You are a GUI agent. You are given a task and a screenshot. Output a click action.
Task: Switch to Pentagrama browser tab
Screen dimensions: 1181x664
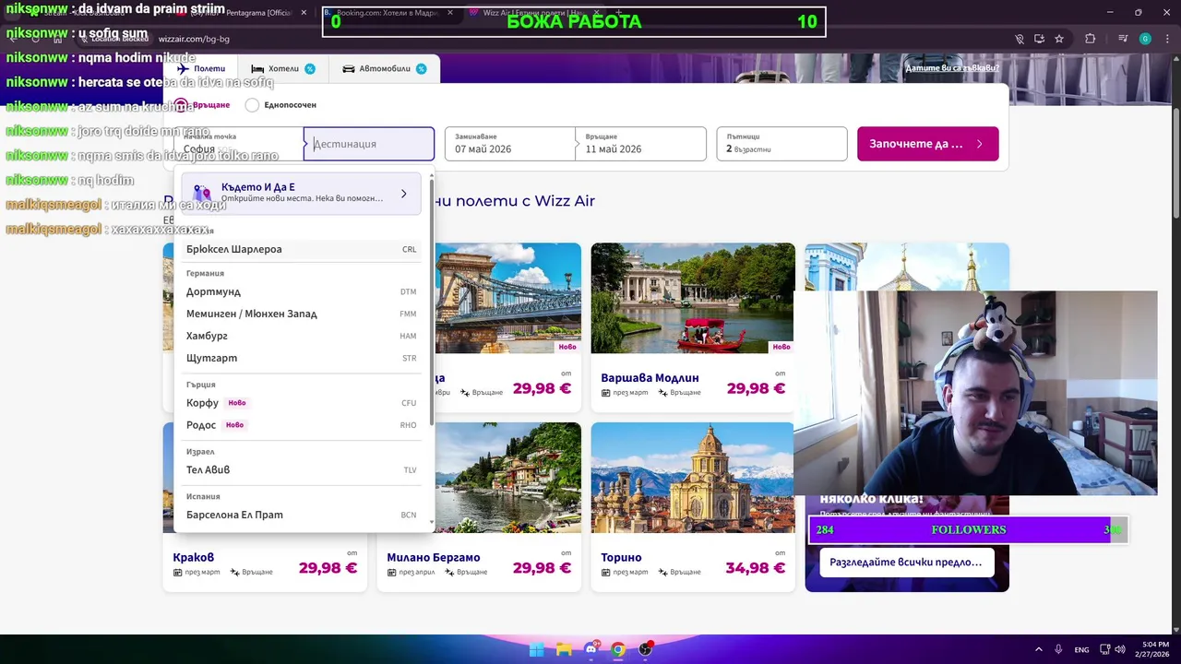pos(242,13)
